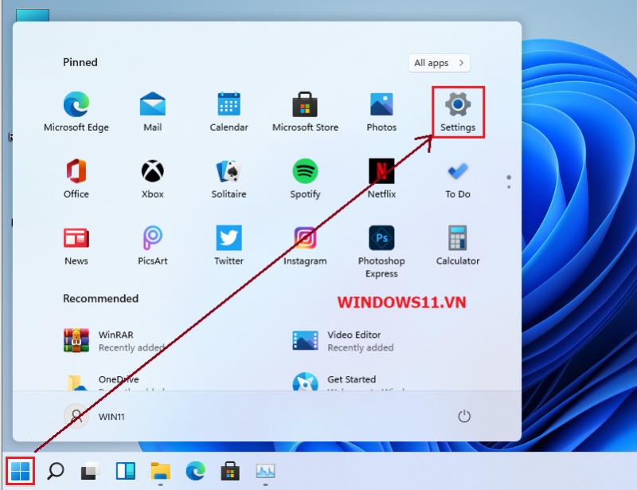
Task: Start the Solitaire game
Action: click(229, 178)
